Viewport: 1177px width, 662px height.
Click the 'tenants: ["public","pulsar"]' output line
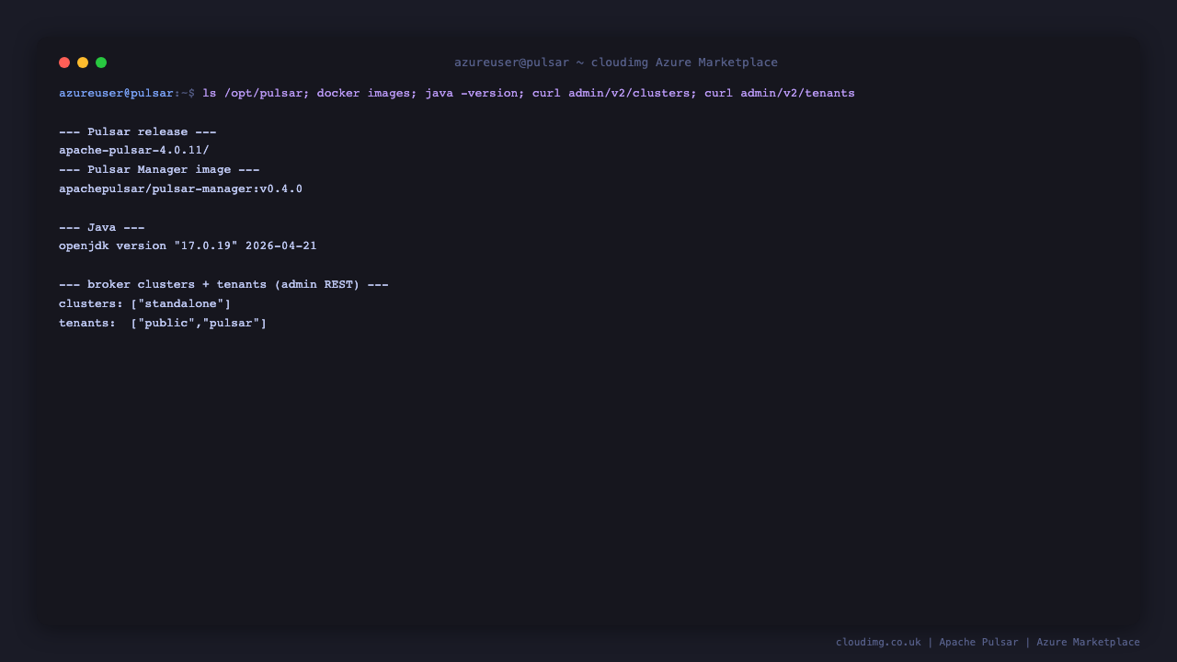coord(163,324)
